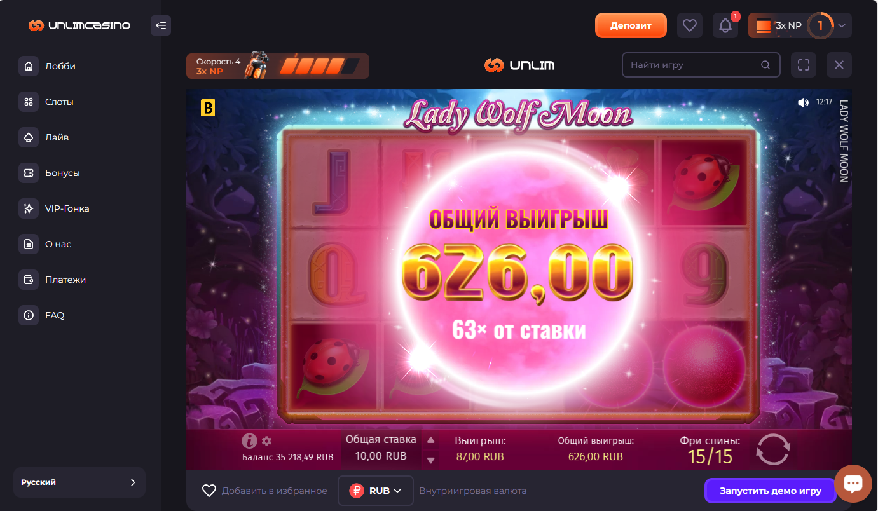
Task: Add the game to favorites
Action: click(264, 491)
